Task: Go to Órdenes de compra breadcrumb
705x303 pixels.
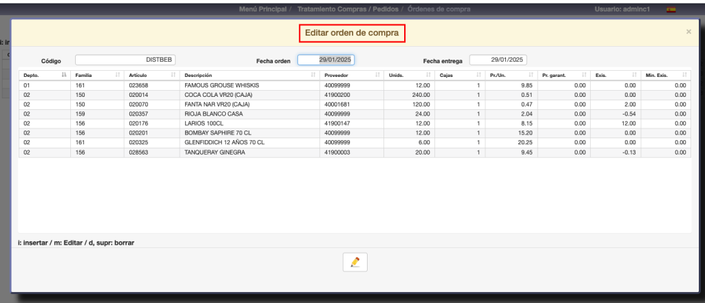Action: click(439, 9)
